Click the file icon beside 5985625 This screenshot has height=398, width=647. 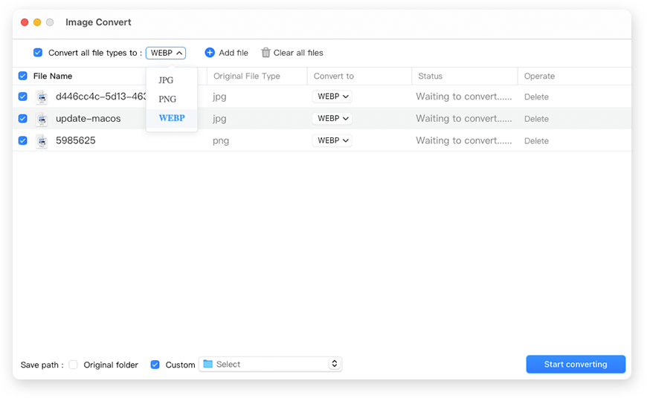tap(42, 141)
